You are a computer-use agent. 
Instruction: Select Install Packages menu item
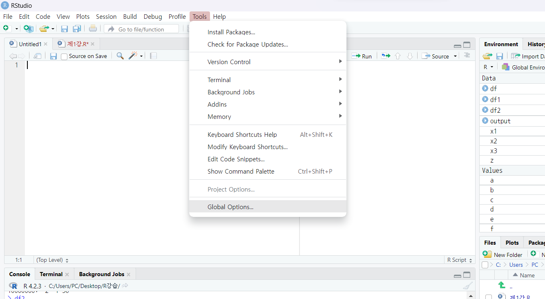click(268, 32)
